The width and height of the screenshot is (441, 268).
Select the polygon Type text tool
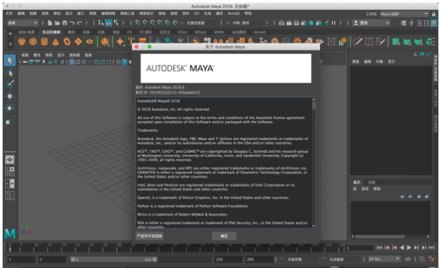point(131,42)
